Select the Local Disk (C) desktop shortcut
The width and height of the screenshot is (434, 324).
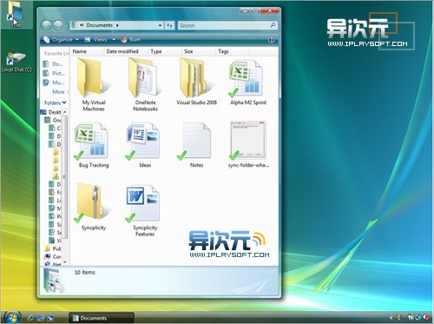pyautogui.click(x=16, y=62)
